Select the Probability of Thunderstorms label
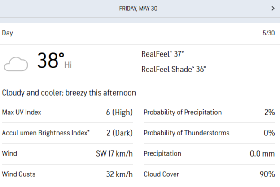This screenshot has height=187, width=280. click(x=186, y=133)
